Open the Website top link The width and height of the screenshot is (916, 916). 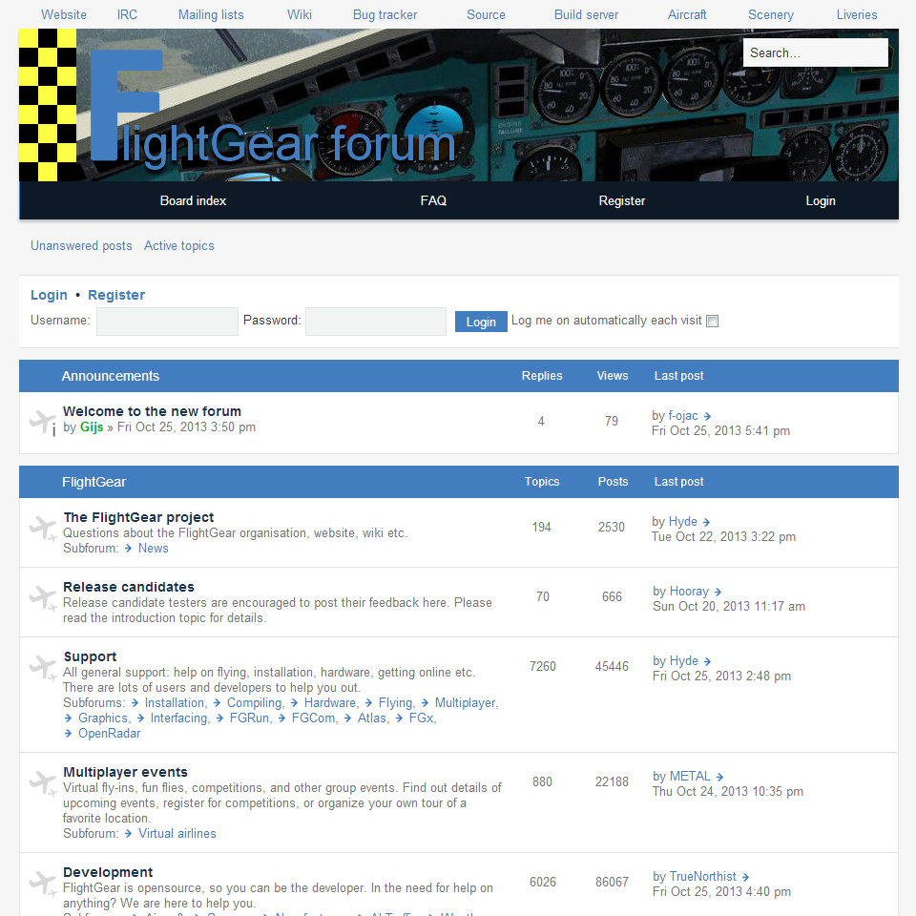(64, 14)
